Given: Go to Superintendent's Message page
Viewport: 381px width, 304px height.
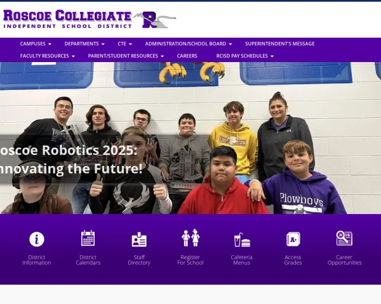Looking at the screenshot, I should [x=280, y=44].
